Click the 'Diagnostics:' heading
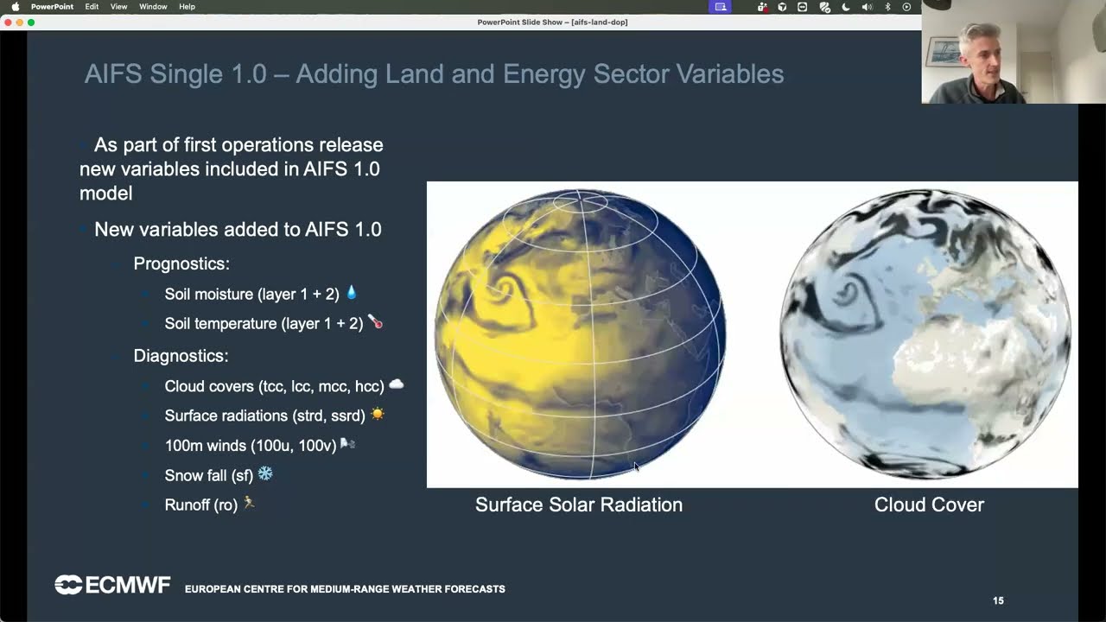 181,356
